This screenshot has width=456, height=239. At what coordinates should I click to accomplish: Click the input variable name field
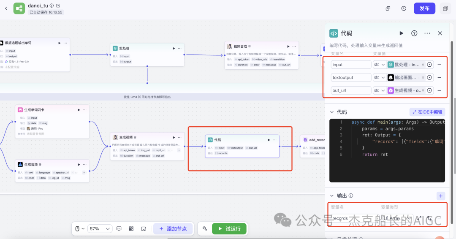(351, 65)
